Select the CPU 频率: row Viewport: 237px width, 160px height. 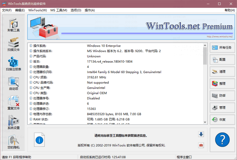coord(115,77)
